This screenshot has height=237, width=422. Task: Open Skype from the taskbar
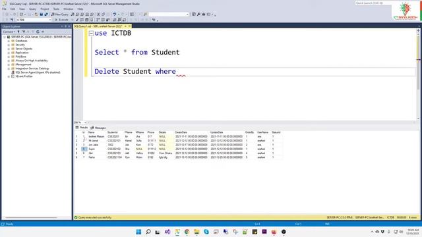coord(206,232)
